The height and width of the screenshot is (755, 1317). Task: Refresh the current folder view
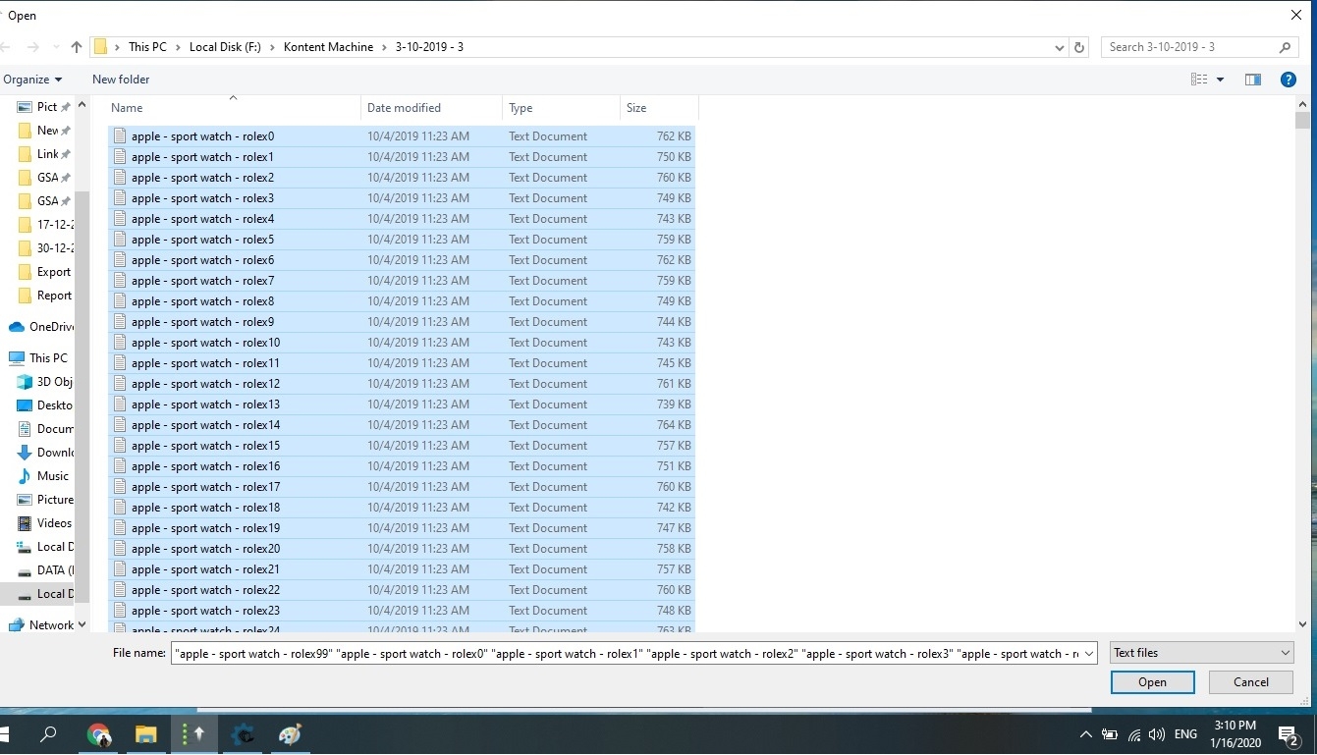(1079, 47)
